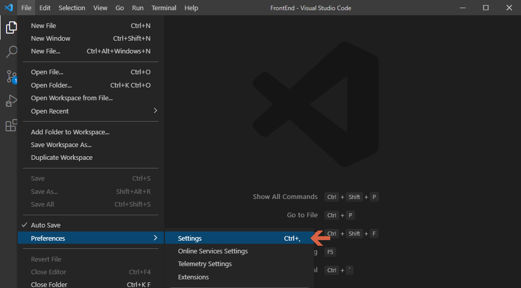Click the VS Code logo in title bar
Image resolution: width=521 pixels, height=288 pixels.
[9, 8]
